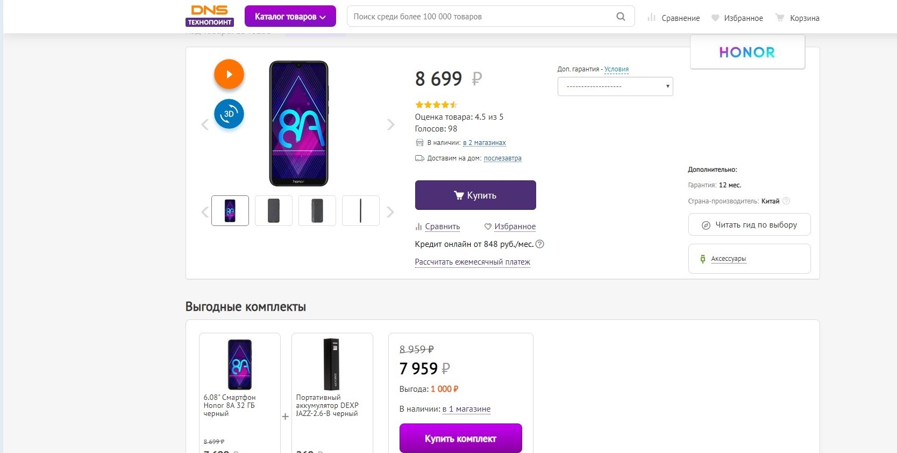Add product to Избранное under buy button
Screen dimensions: 897x453
click(510, 226)
